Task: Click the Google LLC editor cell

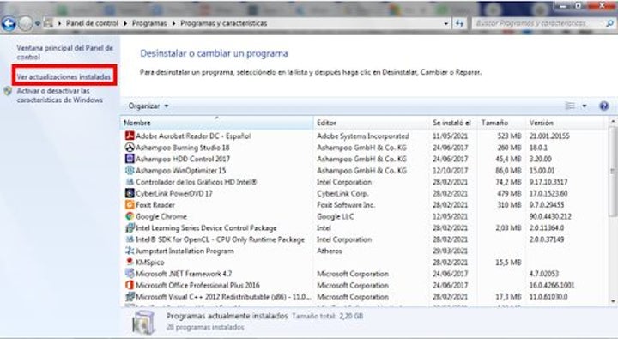Action: 335,216
